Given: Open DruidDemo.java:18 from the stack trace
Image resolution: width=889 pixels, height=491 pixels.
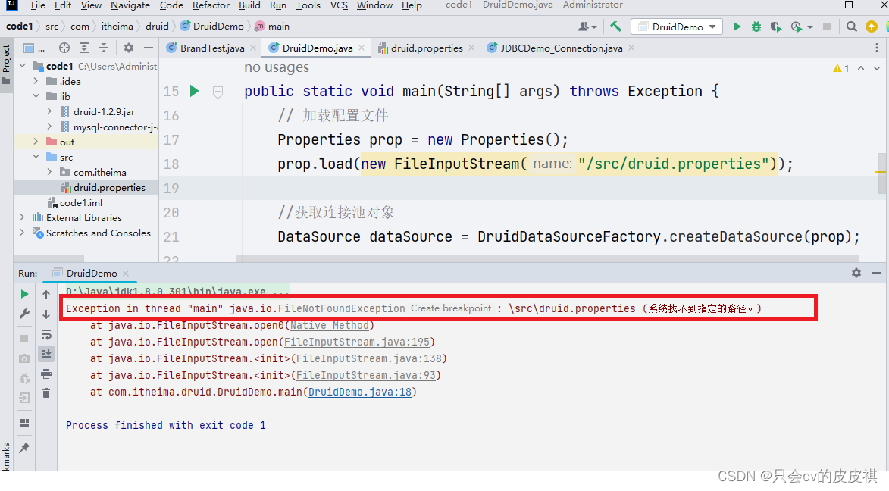Looking at the screenshot, I should tap(362, 392).
